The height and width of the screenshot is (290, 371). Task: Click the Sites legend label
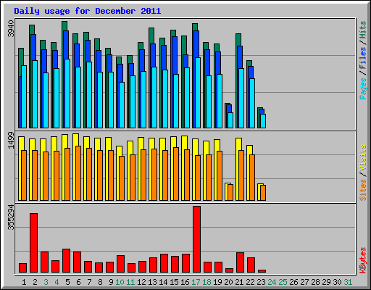point(363,190)
